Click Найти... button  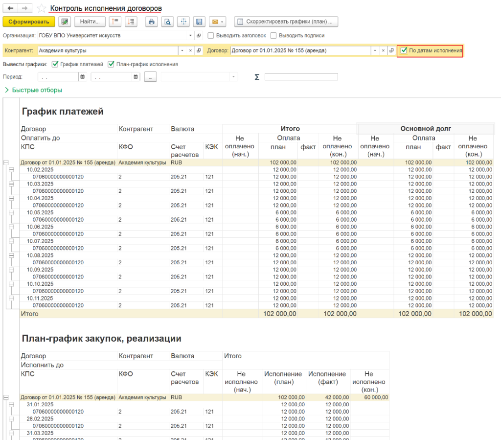[90, 22]
